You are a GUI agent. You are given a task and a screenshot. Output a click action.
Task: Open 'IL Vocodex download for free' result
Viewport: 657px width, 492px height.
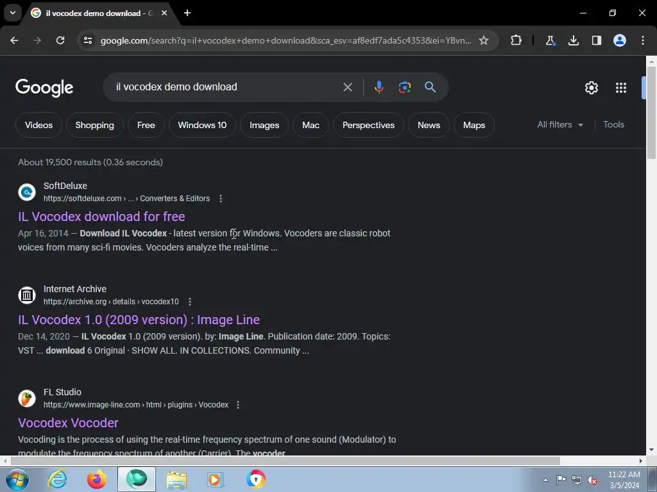click(x=101, y=217)
